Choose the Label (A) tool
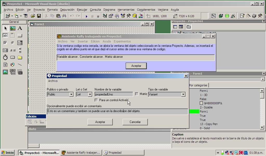This screenshot has width=266, height=156. pyautogui.click(x=20, y=28)
